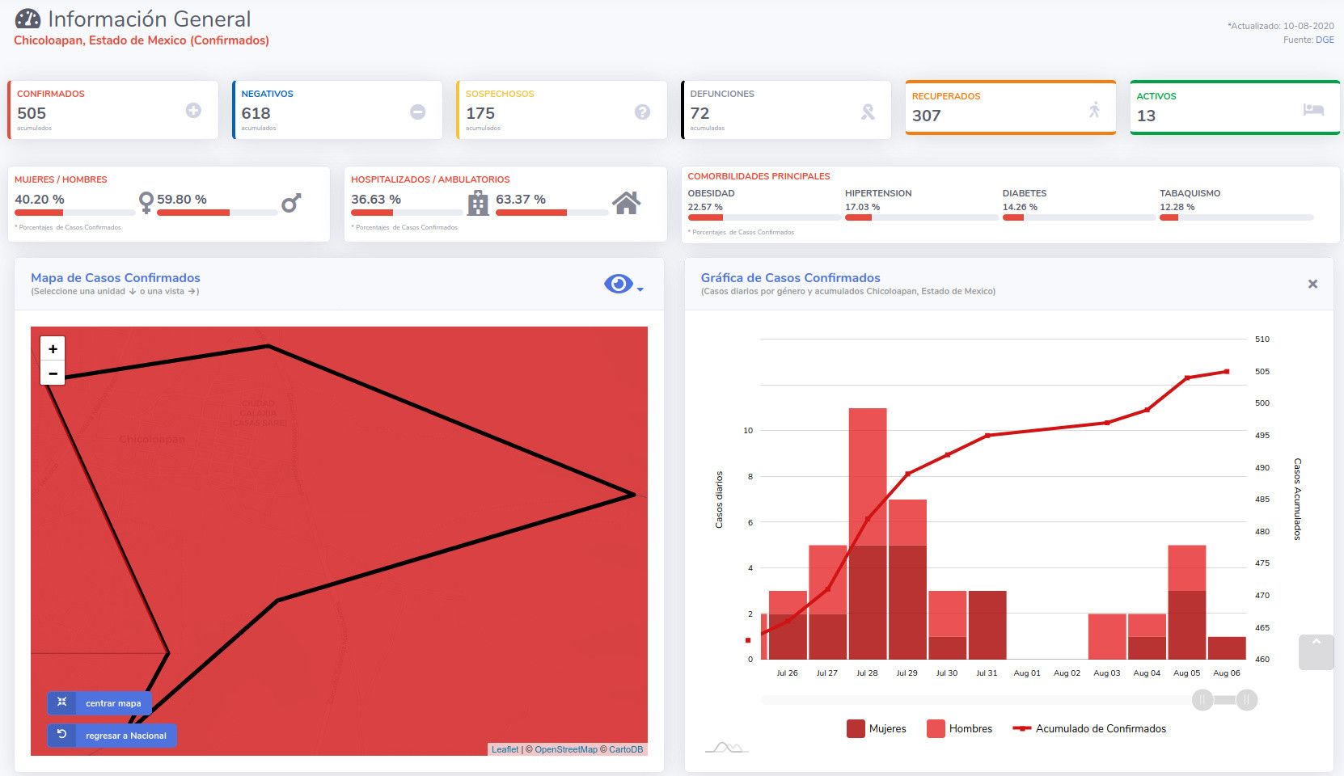This screenshot has height=776, width=1344.
Task: Click the Chicoloapan label on the map
Action: pos(152,439)
